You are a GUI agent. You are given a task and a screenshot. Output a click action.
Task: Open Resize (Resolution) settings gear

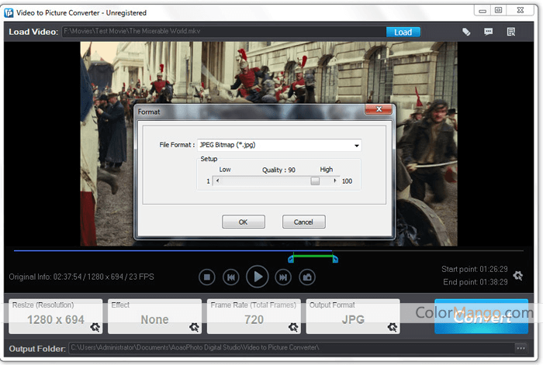click(95, 326)
